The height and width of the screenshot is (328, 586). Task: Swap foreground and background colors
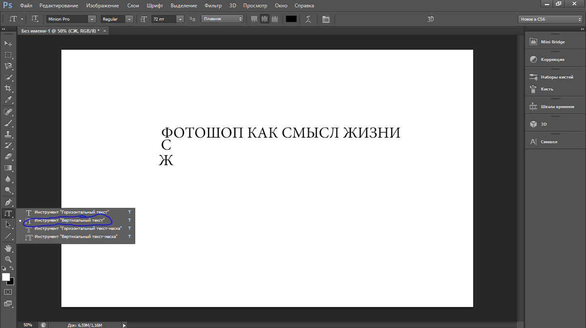(x=12, y=268)
